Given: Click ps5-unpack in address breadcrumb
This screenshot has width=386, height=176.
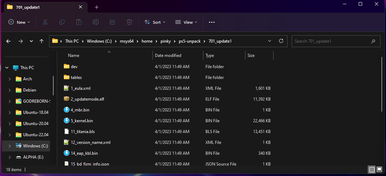Looking at the screenshot, I should pos(190,41).
